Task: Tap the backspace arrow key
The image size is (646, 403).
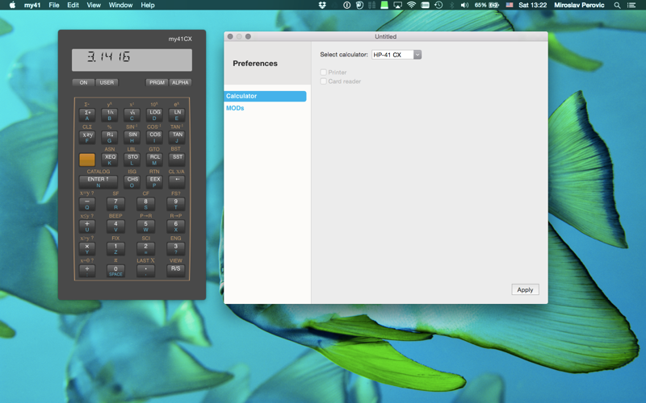Action: [177, 182]
